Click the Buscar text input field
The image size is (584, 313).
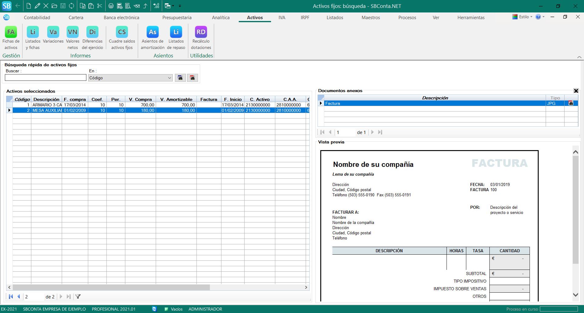46,78
